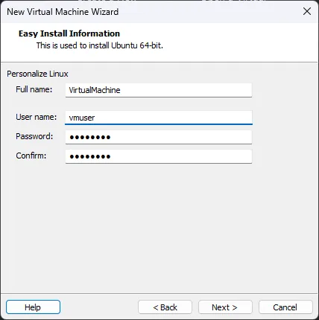Open Help for the wizard
This screenshot has height=320, width=319.
tap(33, 307)
